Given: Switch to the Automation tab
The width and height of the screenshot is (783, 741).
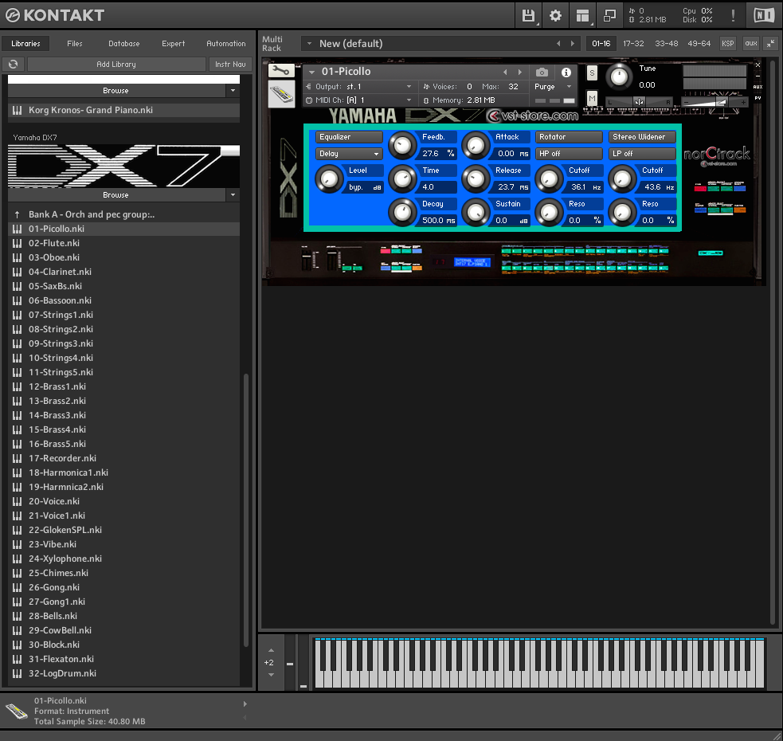Looking at the screenshot, I should 225,44.
